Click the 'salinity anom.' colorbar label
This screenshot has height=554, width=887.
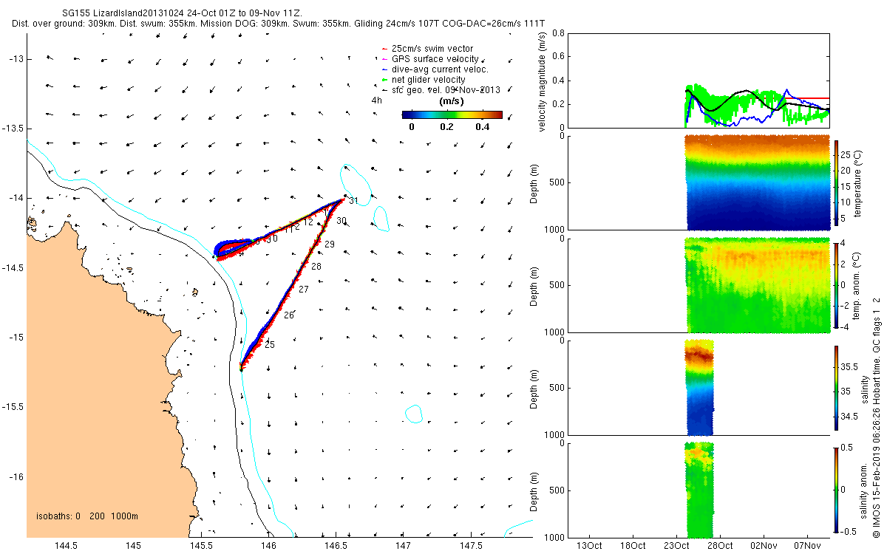pyautogui.click(x=863, y=489)
